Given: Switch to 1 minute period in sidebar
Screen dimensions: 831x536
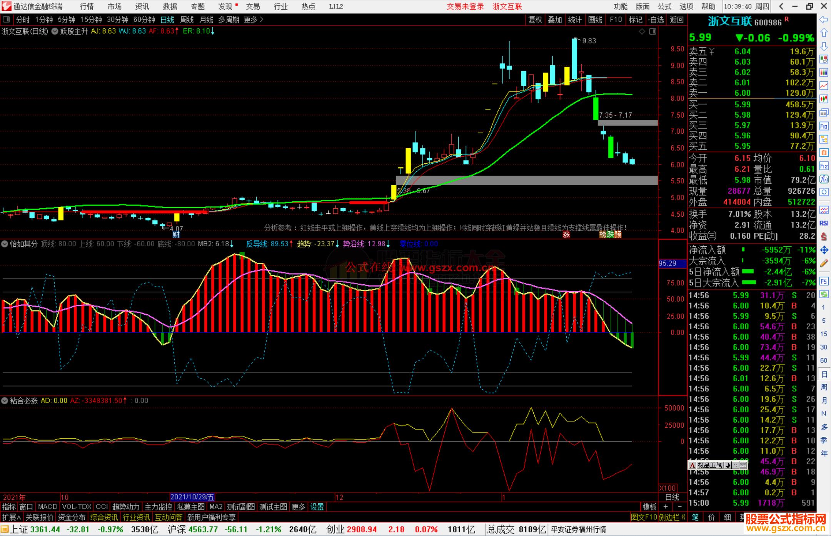Looking at the screenshot, I should [x=824, y=307].
